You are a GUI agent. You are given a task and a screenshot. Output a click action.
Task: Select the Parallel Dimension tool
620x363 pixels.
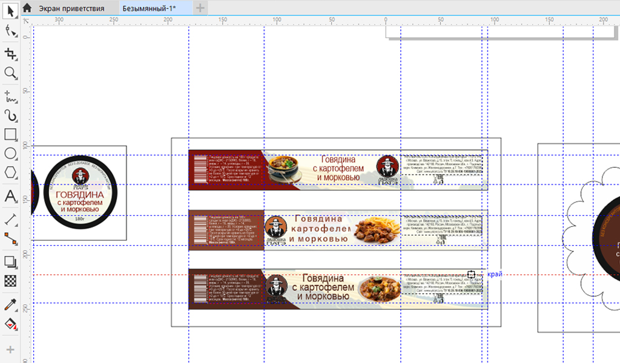click(x=10, y=219)
